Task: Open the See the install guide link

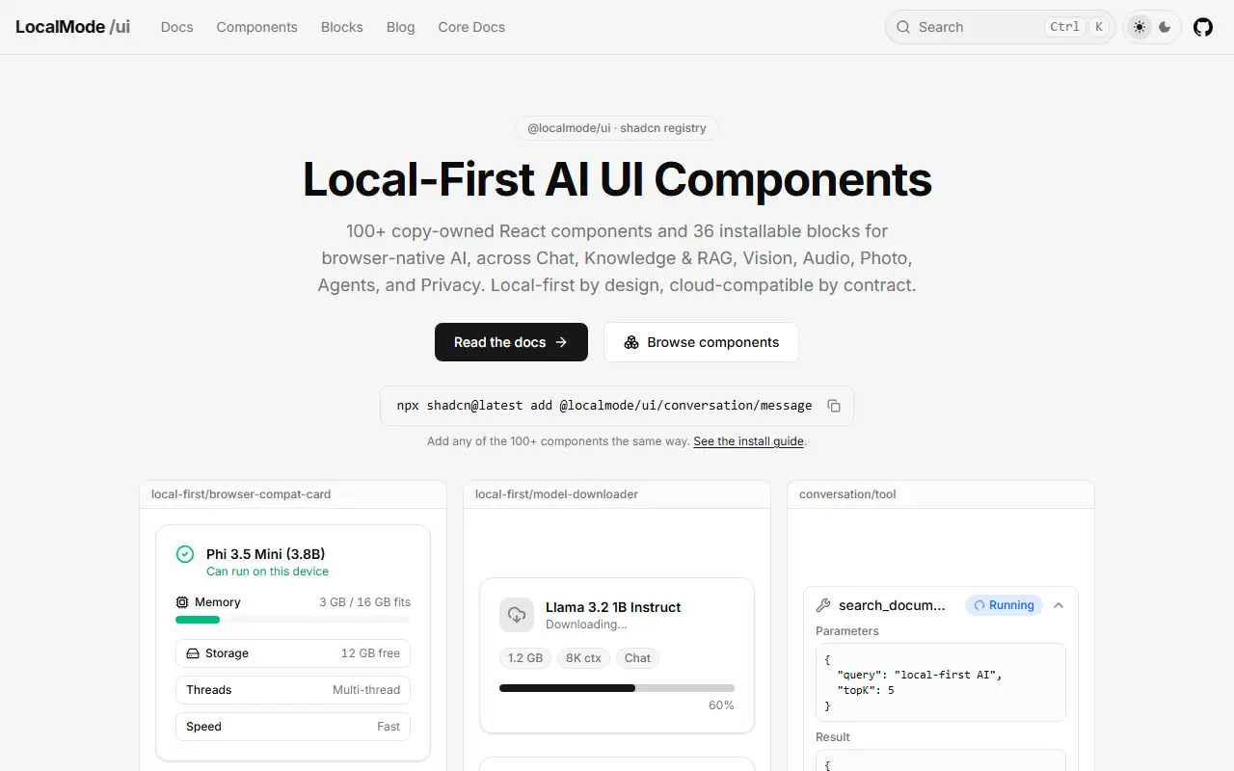Action: tap(748, 441)
